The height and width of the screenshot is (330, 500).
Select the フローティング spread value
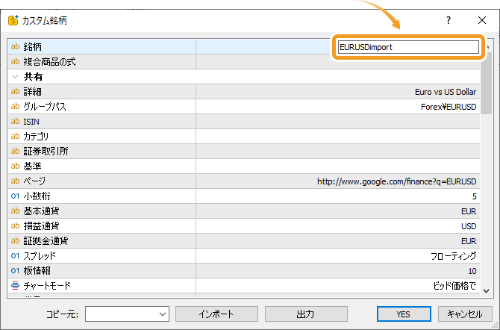tap(453, 256)
